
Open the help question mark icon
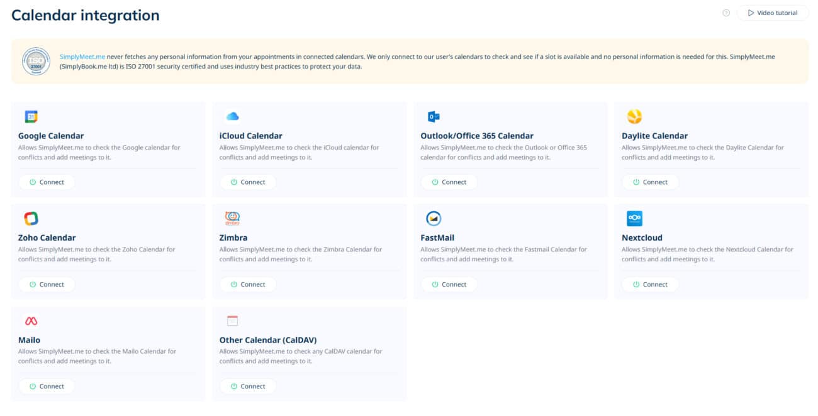click(726, 13)
